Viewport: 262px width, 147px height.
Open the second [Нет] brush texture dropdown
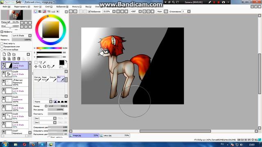click(x=45, y=122)
